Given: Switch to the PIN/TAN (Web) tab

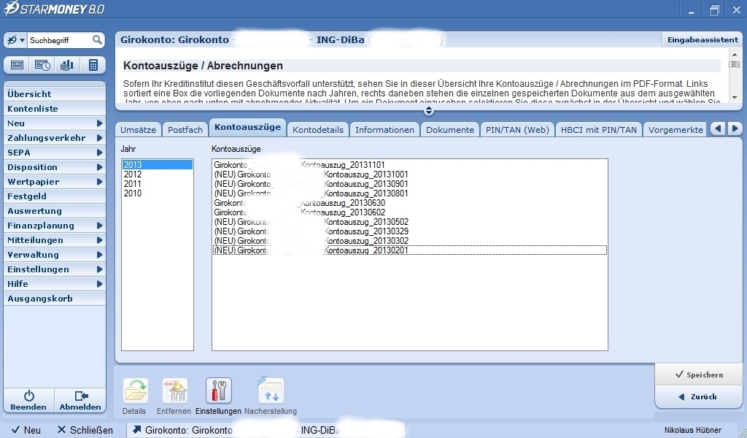Looking at the screenshot, I should (x=517, y=130).
